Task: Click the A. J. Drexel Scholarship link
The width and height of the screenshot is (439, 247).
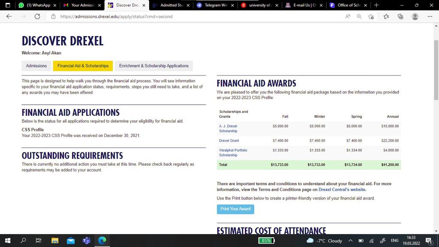Action: click(228, 129)
